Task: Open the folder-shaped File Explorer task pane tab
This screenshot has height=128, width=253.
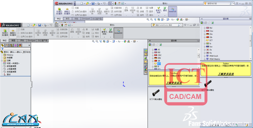Action: click(146, 62)
